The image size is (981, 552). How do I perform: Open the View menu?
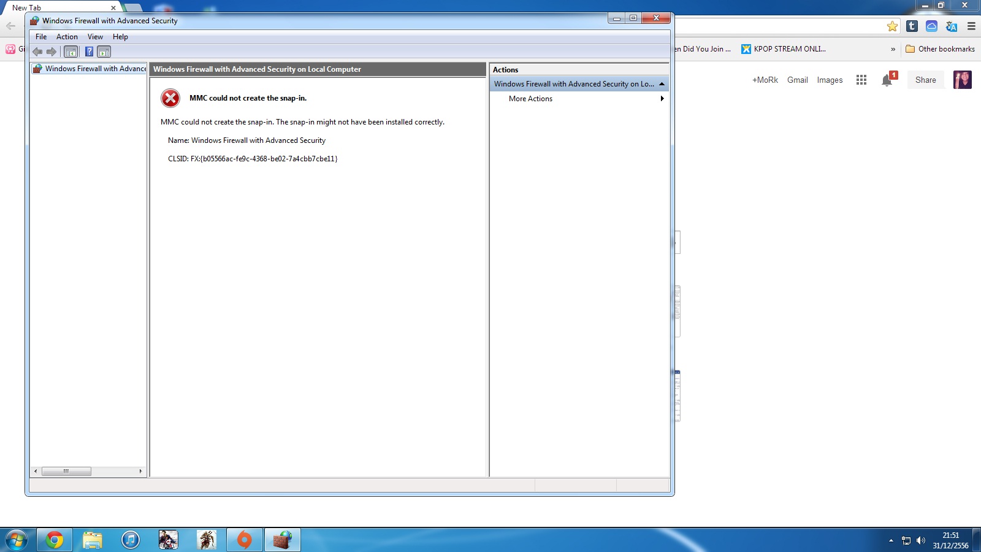click(95, 37)
